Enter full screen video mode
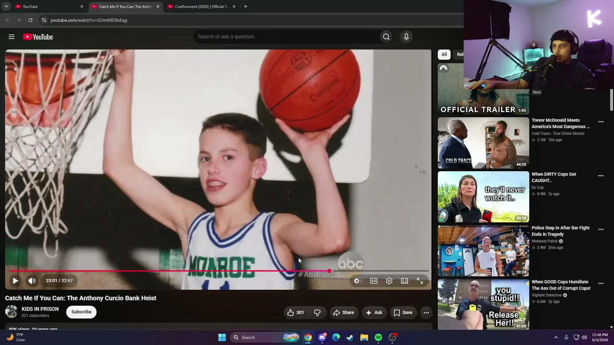614x345 pixels. [420, 281]
